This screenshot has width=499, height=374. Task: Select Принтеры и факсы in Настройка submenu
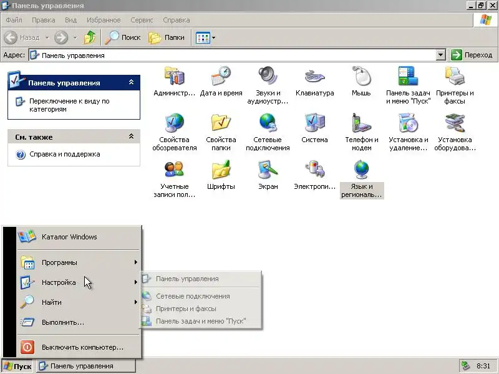[x=201, y=309]
